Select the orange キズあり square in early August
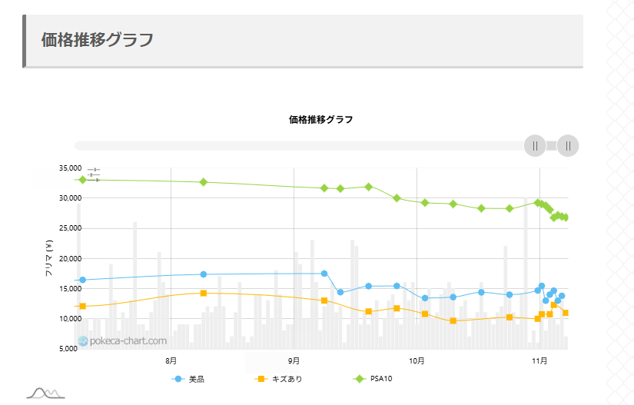Screen dimensions: 634x405 point(204,293)
